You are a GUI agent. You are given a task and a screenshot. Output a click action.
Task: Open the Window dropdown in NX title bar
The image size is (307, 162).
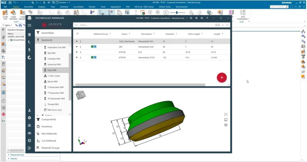coord(63,3)
